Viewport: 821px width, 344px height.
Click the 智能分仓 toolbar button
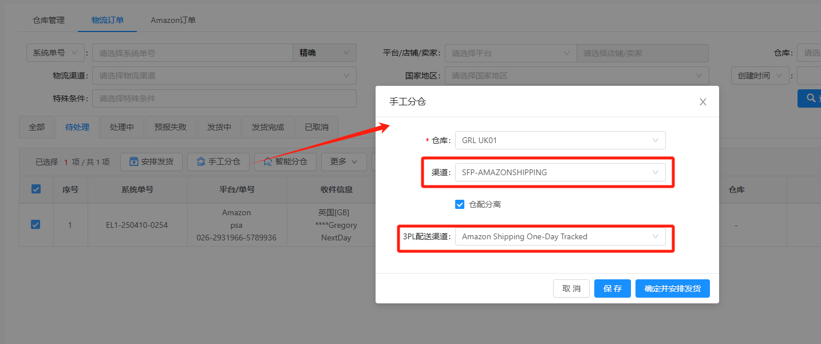tap(285, 161)
